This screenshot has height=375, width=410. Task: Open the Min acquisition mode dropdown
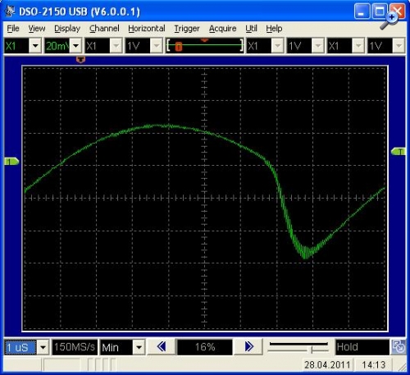[x=139, y=347]
